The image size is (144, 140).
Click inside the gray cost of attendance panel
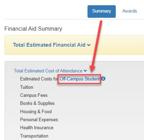[105, 104]
